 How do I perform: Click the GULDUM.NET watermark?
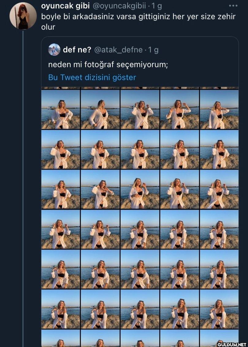click(232, 343)
